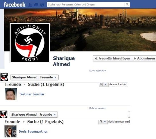Image resolution: width=156 pixels, height=139 pixels.
Task: Open the friend requests icon
Action: (30, 5)
